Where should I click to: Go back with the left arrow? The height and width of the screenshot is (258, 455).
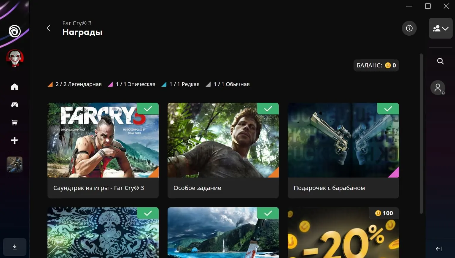[x=49, y=28]
